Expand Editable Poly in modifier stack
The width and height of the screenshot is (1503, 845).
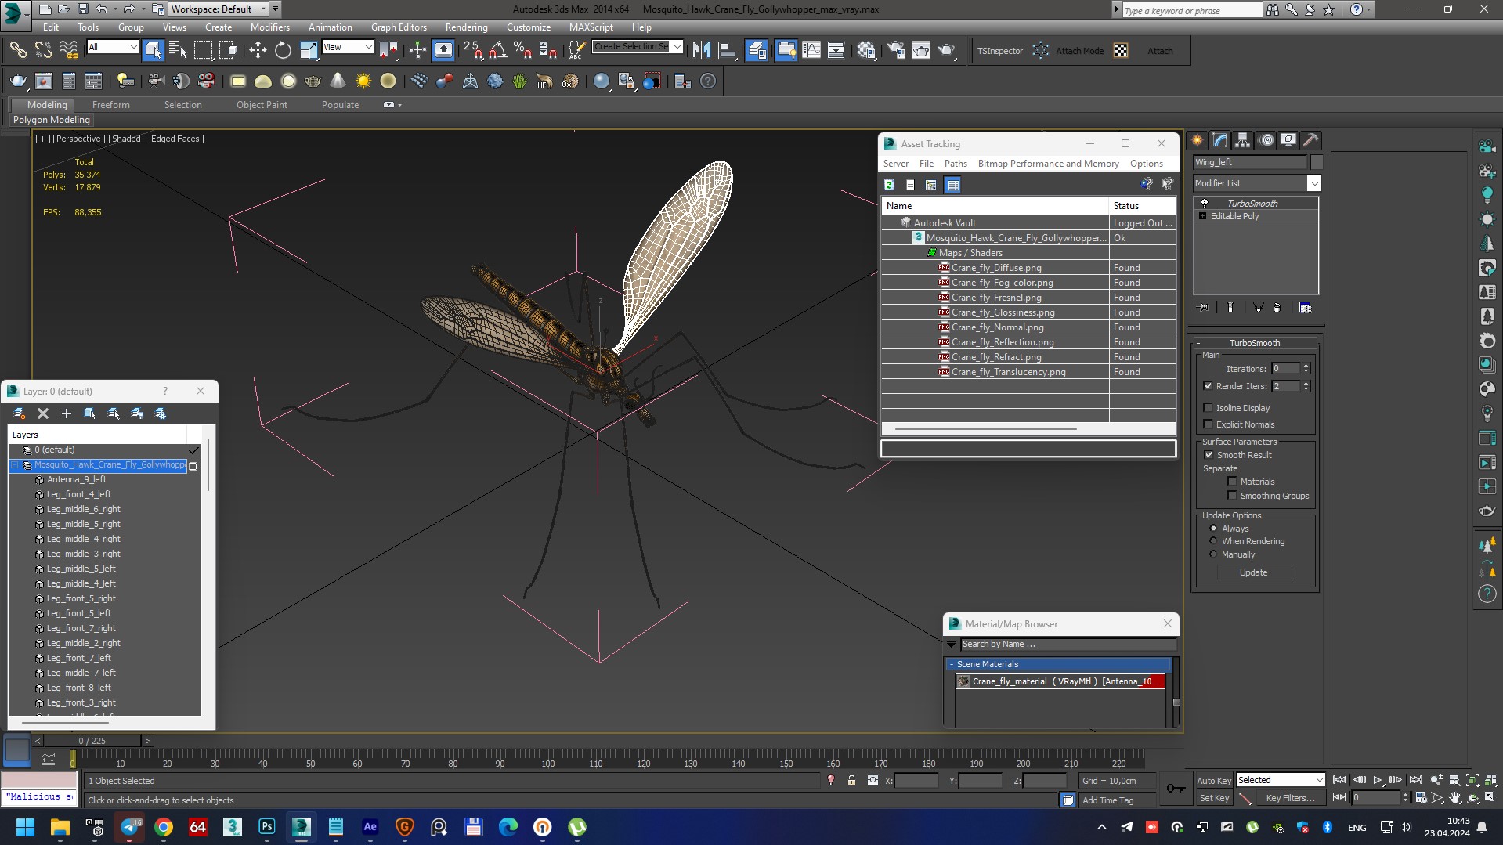click(x=1202, y=216)
